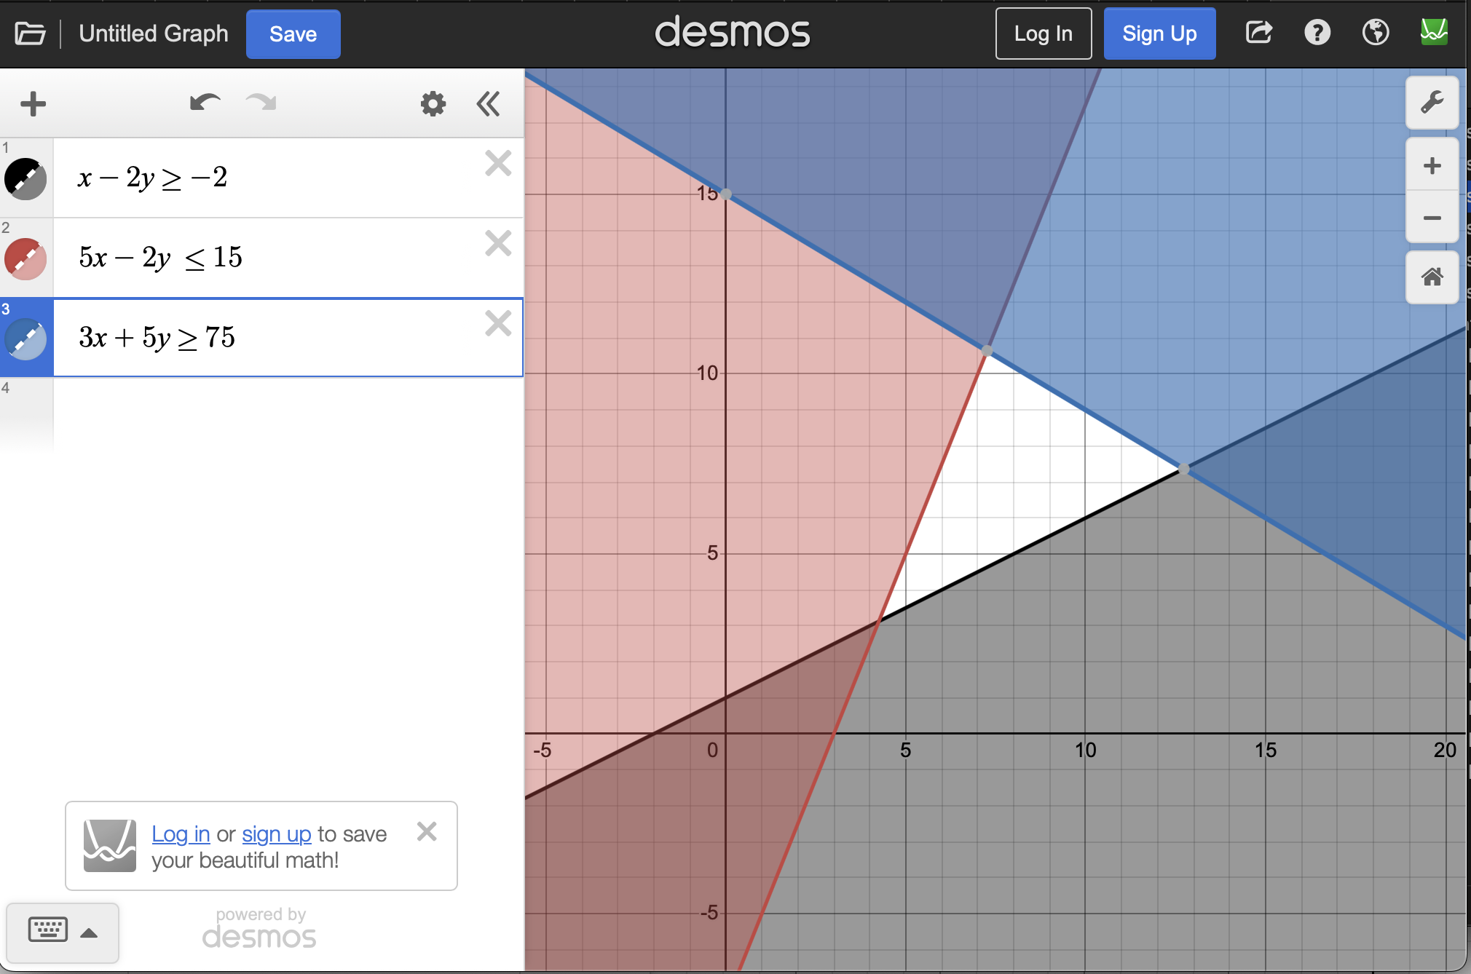The width and height of the screenshot is (1471, 974).
Task: Reset graph to default home view
Action: pyautogui.click(x=1431, y=277)
